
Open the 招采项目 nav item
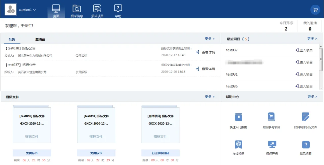97,11
